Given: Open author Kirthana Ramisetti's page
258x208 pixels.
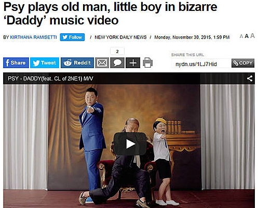Looking at the screenshot, I should [x=33, y=37].
